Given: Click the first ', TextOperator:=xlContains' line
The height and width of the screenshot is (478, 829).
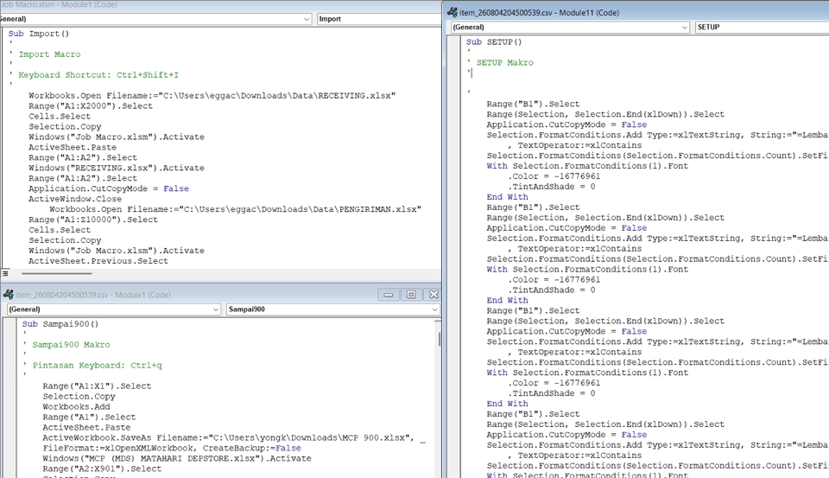Looking at the screenshot, I should (x=575, y=145).
